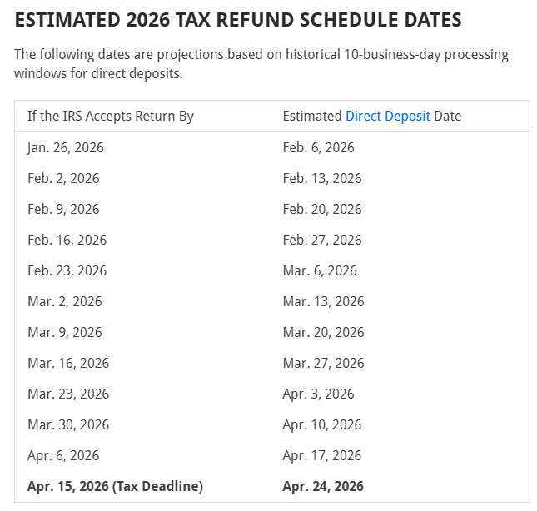537x511 pixels.
Task: Select the Mar. 9, 2026 acceptance date
Action: click(x=65, y=332)
